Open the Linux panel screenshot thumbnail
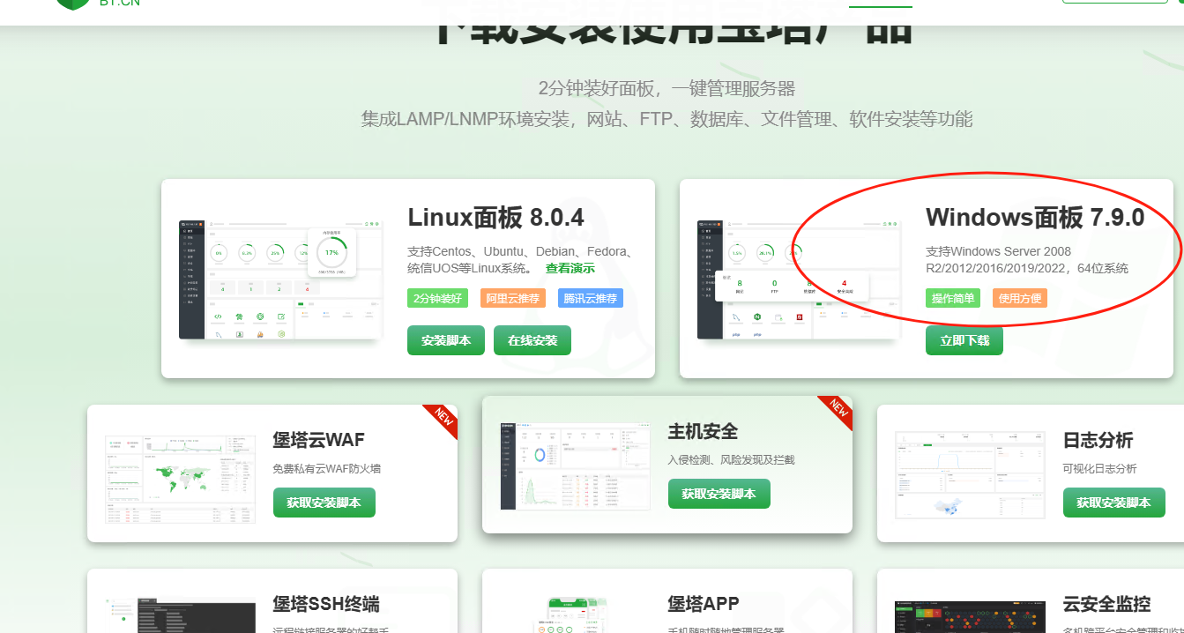Image resolution: width=1184 pixels, height=633 pixels. point(281,279)
